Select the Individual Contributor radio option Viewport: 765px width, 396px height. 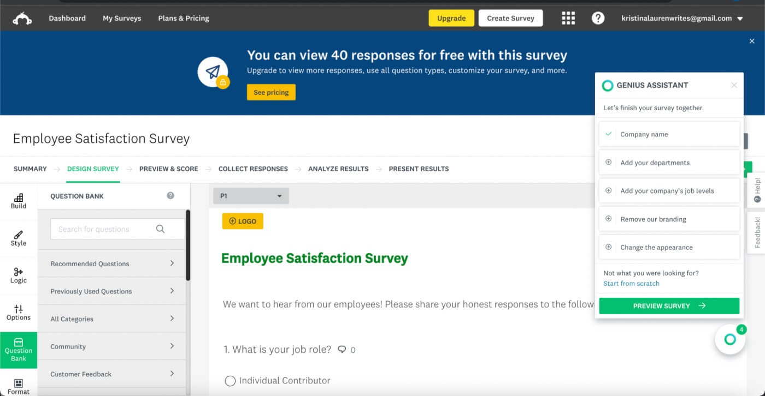[230, 381]
